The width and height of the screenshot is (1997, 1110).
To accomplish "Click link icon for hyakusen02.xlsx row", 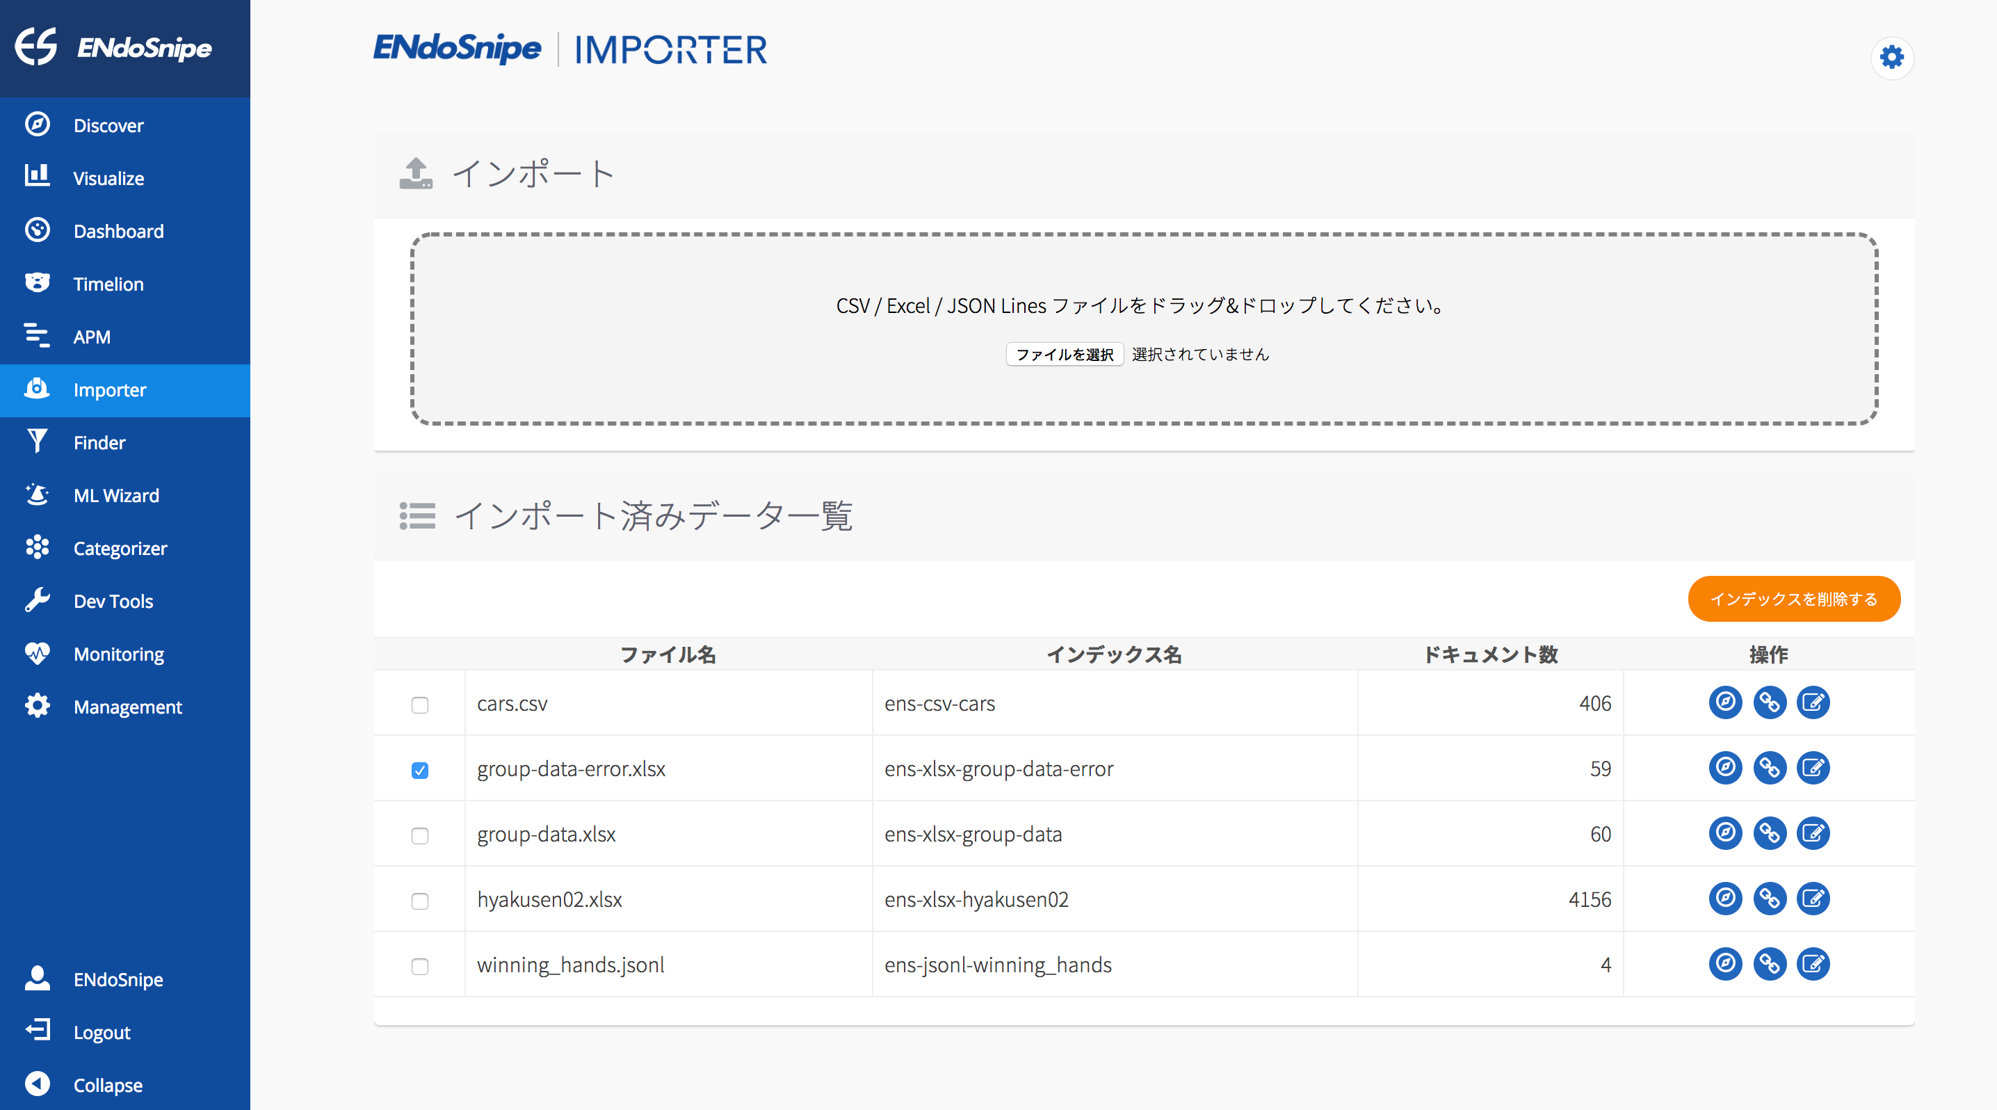I will point(1769,899).
